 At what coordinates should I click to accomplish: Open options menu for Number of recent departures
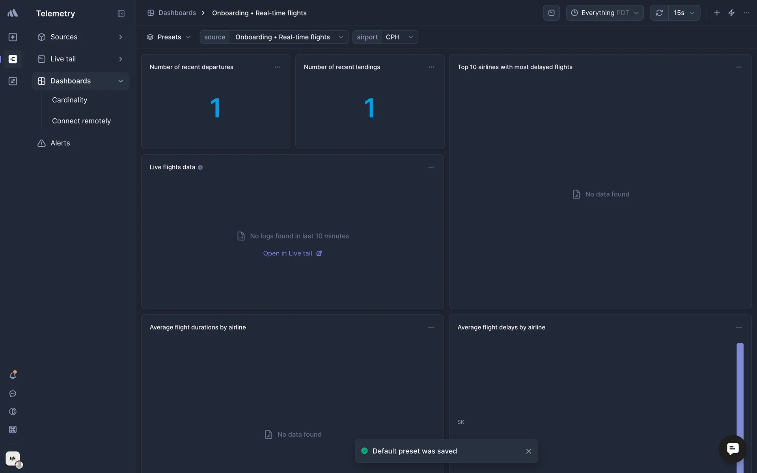(x=277, y=67)
